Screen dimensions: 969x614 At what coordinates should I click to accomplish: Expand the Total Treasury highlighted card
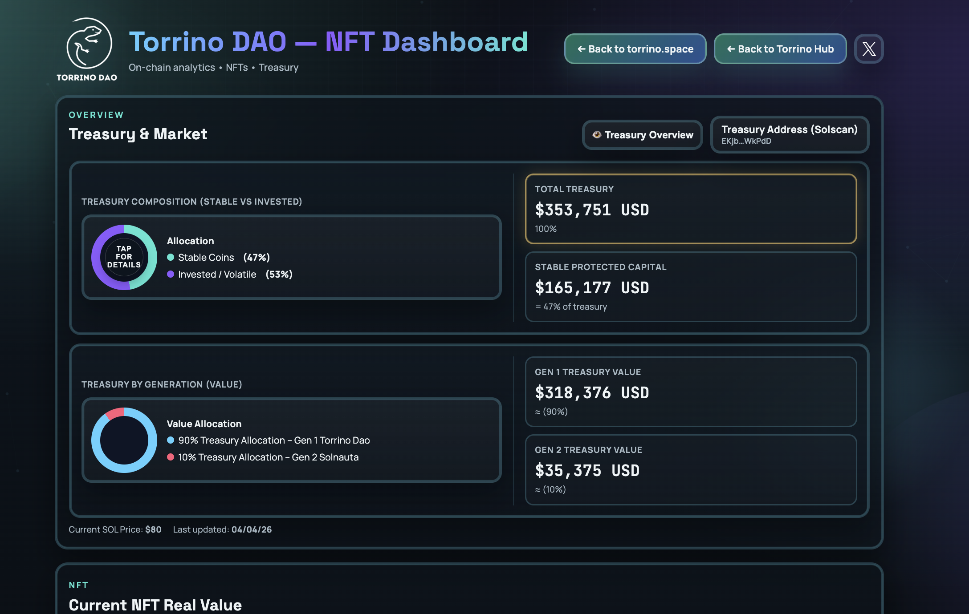[691, 209]
